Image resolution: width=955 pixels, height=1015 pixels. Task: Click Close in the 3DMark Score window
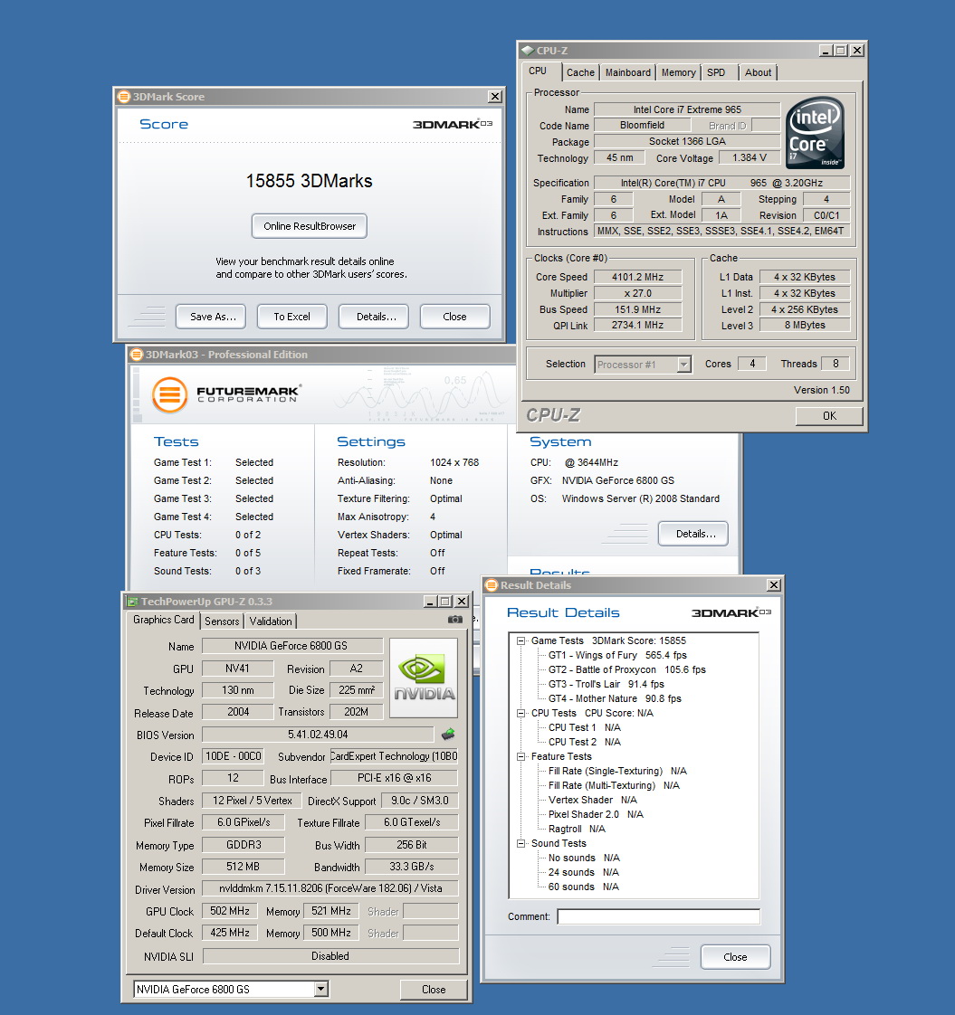click(454, 317)
